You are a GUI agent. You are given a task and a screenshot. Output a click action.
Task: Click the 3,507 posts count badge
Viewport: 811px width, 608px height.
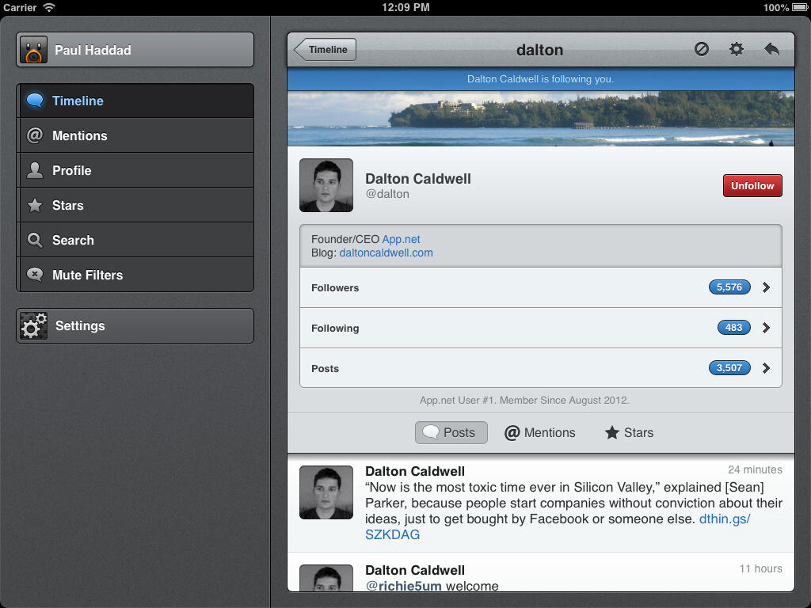pyautogui.click(x=729, y=367)
